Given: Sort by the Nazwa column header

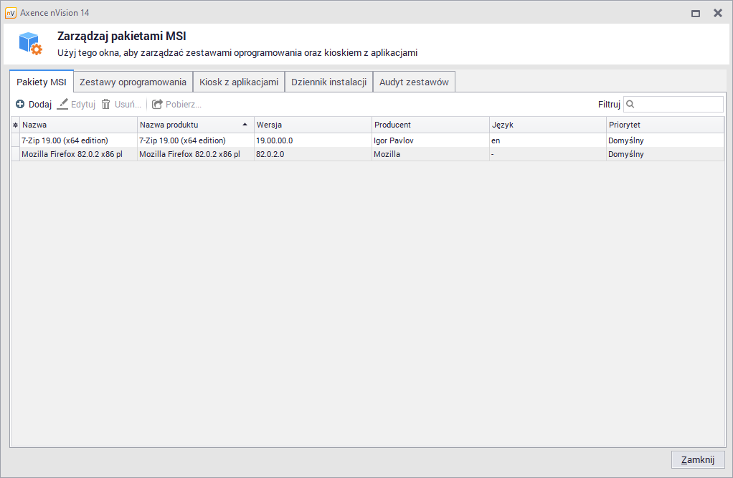Looking at the screenshot, I should point(77,125).
